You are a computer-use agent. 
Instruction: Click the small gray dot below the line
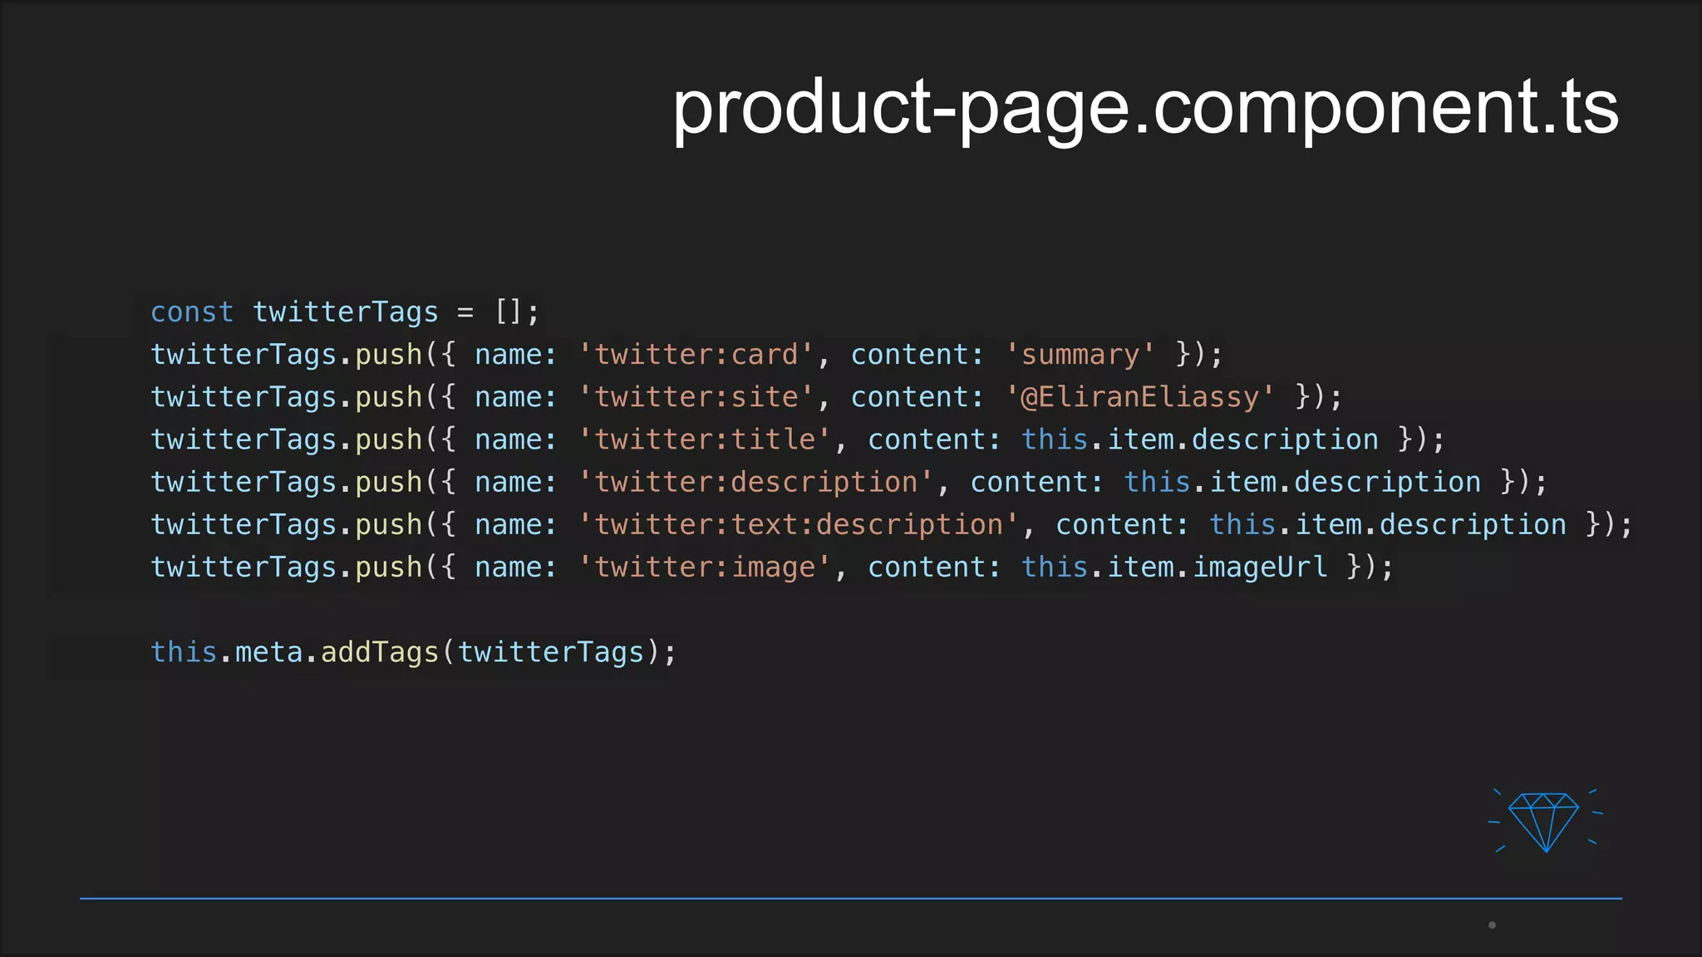(x=1492, y=925)
